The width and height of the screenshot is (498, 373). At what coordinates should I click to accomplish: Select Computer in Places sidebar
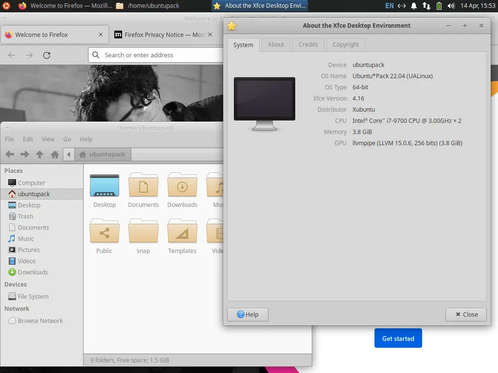(x=42, y=183)
